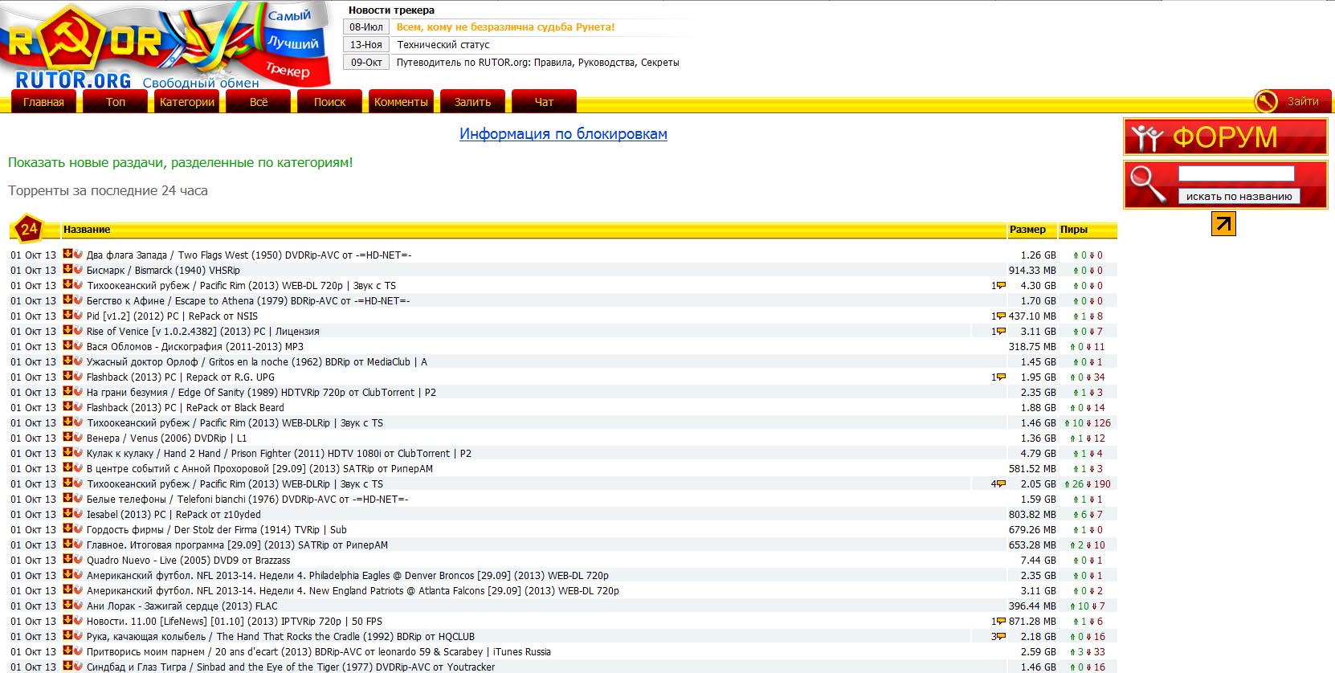Open magnet link for 20 ans d'ecart

[78, 651]
